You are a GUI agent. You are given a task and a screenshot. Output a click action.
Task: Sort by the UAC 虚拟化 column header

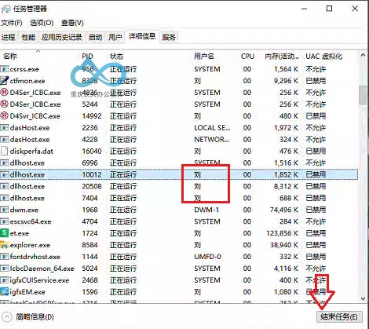tap(331, 56)
